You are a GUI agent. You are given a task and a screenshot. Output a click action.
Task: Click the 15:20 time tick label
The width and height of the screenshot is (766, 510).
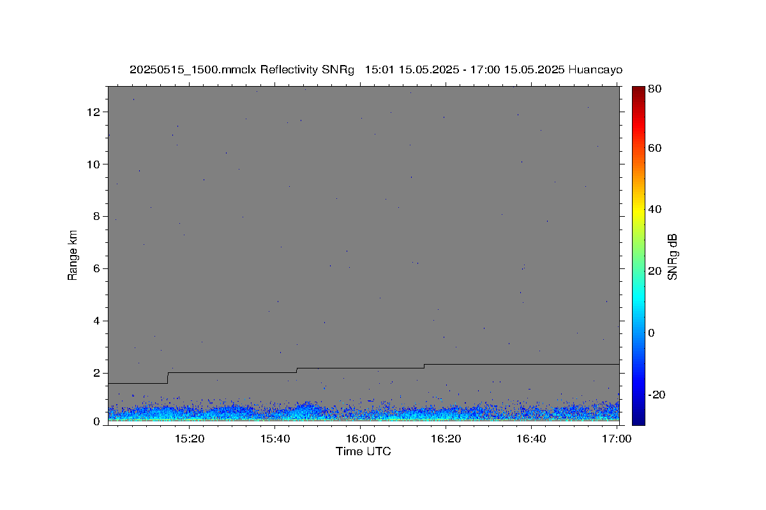[x=190, y=439]
